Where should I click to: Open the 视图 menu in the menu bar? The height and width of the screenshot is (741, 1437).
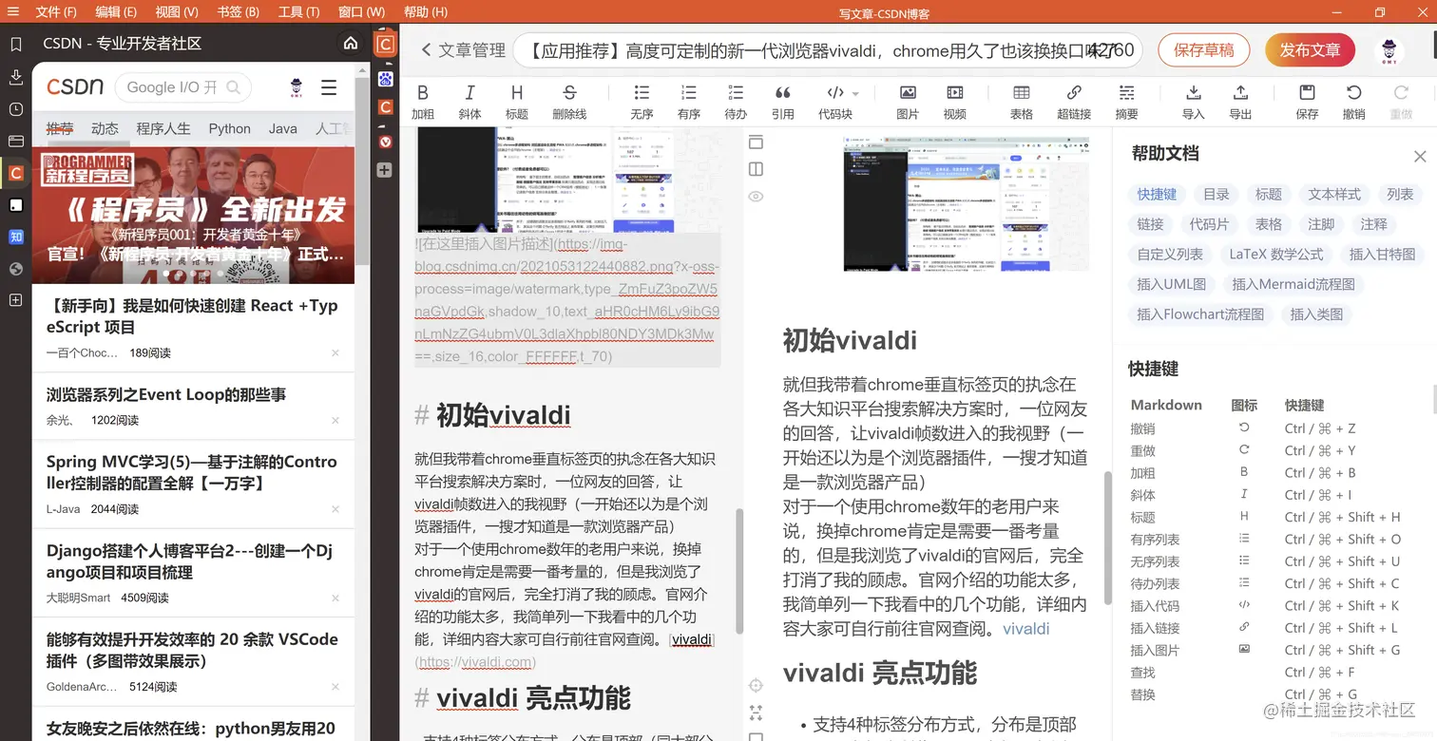[x=174, y=11]
